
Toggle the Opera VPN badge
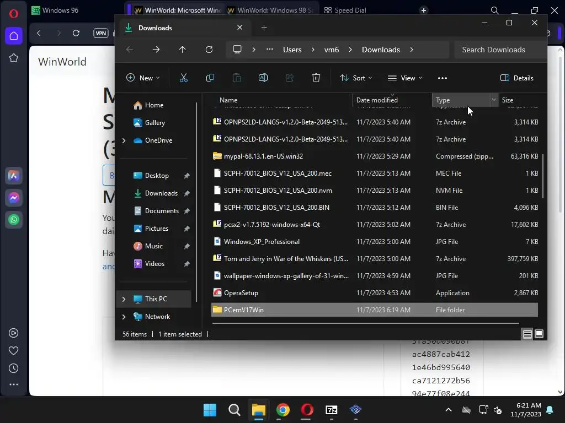(x=101, y=33)
